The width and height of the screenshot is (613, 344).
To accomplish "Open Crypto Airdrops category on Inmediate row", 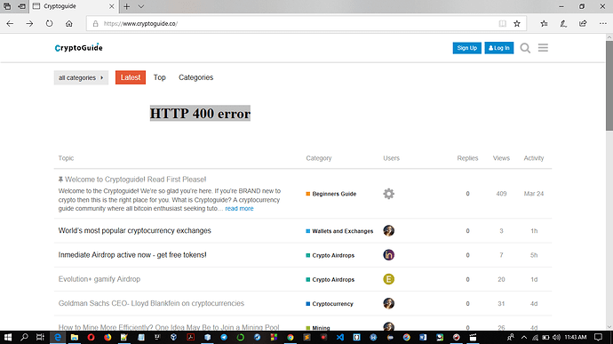I will [330, 255].
